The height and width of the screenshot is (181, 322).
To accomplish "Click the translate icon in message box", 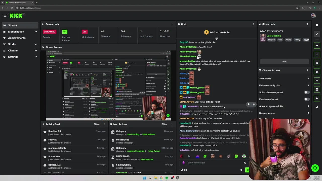I will 245,163.
